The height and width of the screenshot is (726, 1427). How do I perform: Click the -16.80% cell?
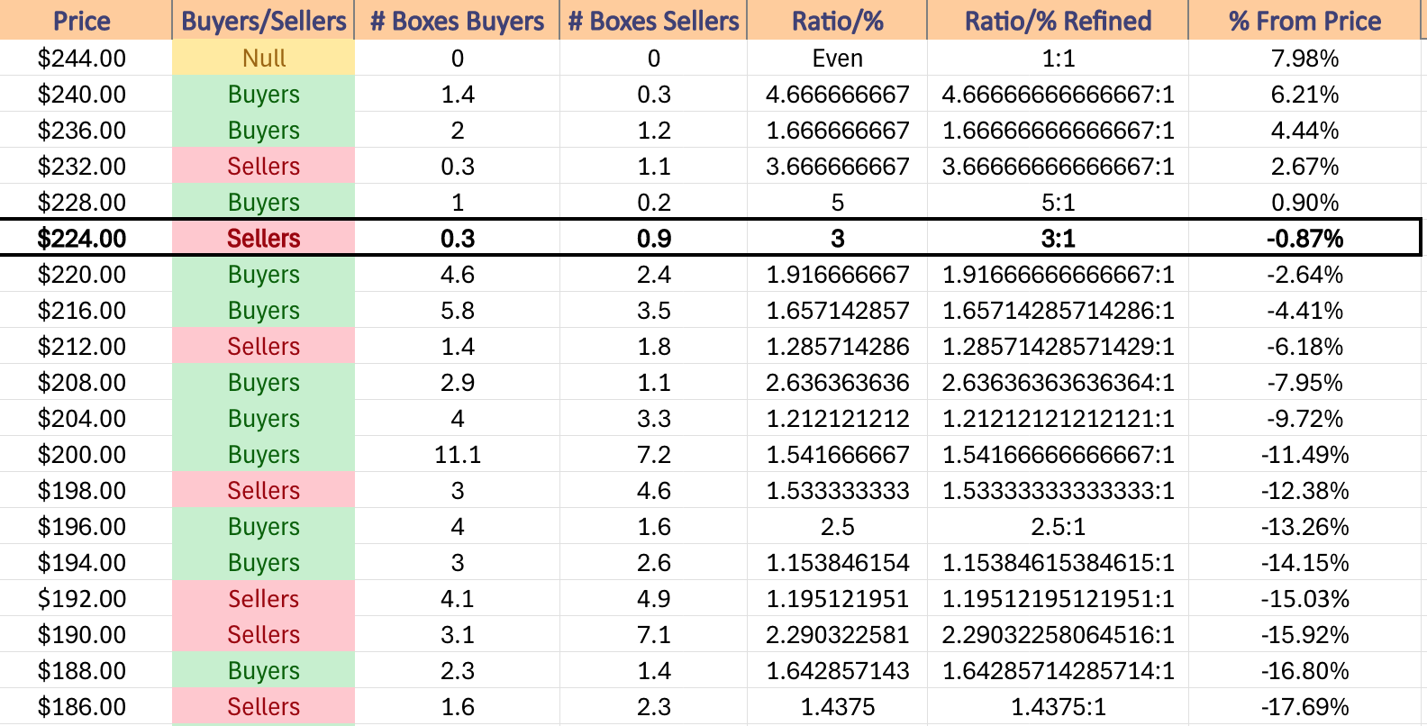[1304, 671]
